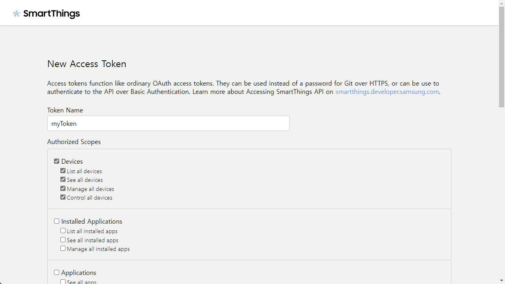Open the smartthings.developer.samsung.com link
The height and width of the screenshot is (284, 505).
[387, 92]
